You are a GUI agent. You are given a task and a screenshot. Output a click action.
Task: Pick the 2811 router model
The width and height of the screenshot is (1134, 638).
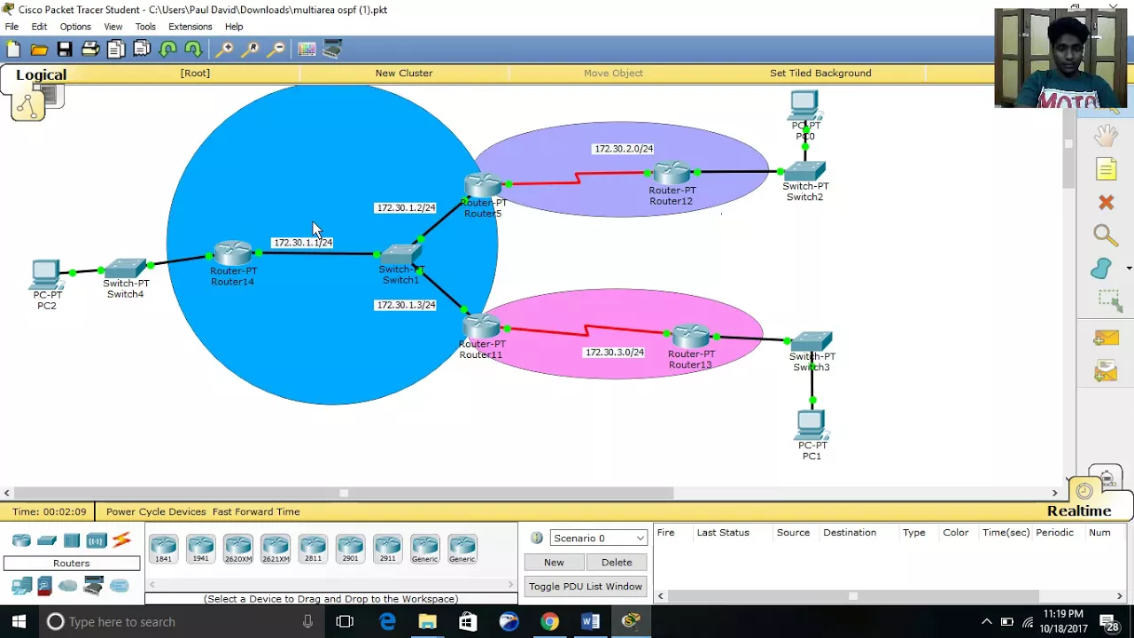coord(313,549)
